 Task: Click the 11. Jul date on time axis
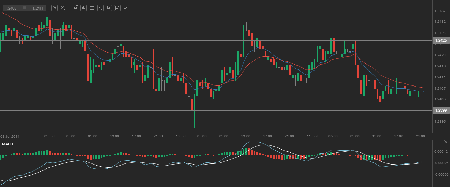pos(312,136)
